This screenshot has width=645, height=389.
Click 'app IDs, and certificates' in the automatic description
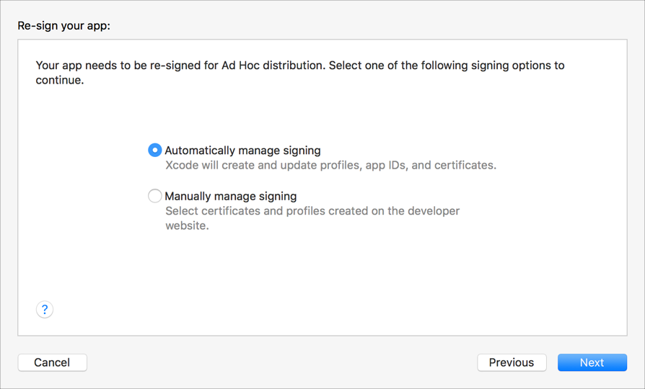pyautogui.click(x=431, y=165)
